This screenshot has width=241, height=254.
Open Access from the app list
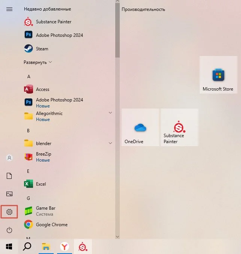click(36, 89)
